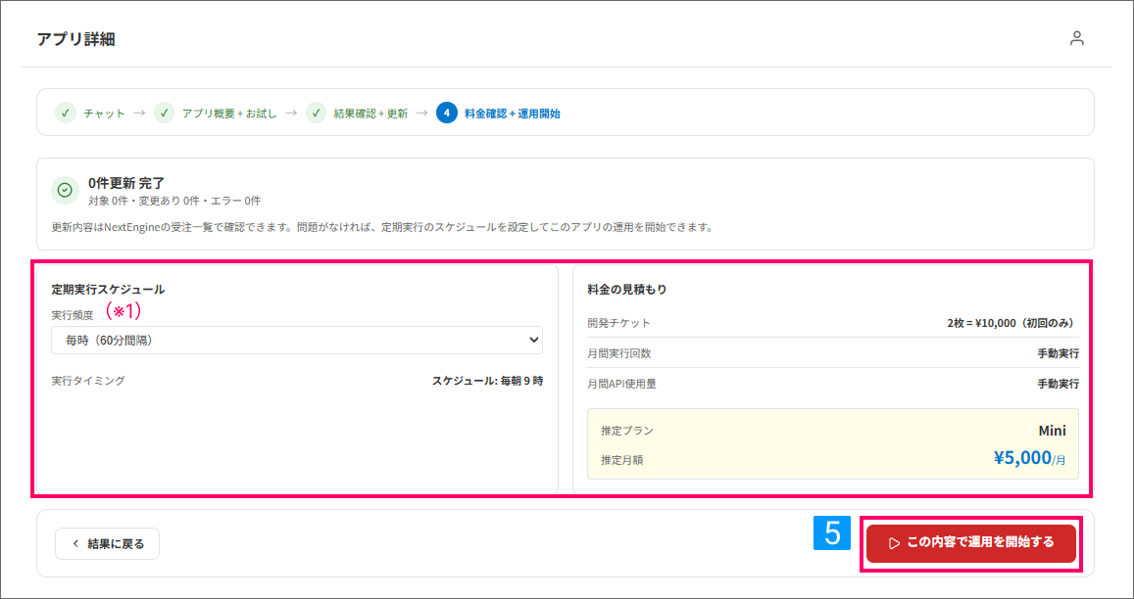
Task: Click the step 4 number badge
Action: point(447,113)
